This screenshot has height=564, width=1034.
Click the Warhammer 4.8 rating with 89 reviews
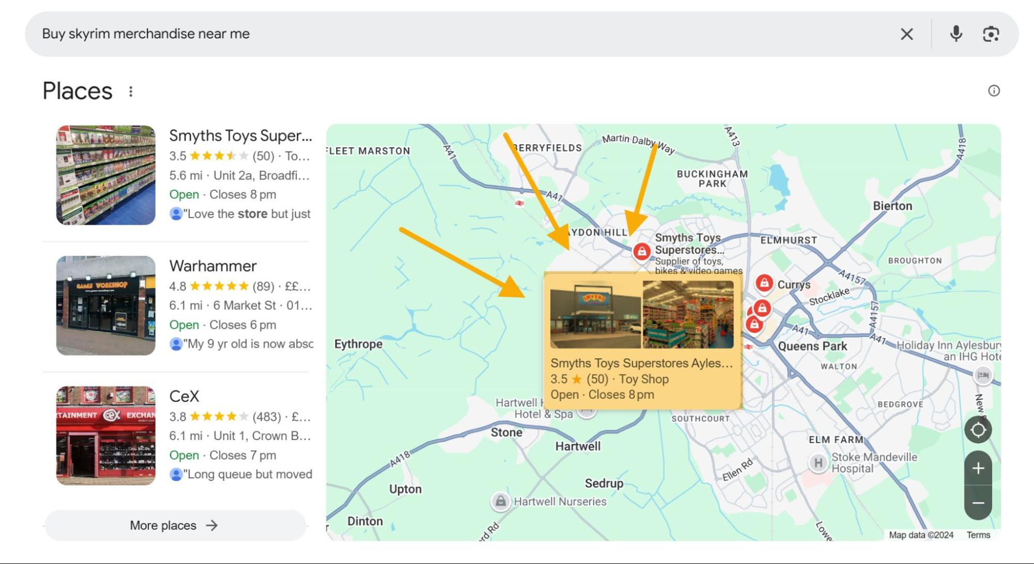(x=239, y=286)
